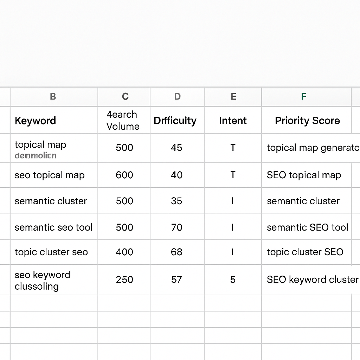Image resolution: width=360 pixels, height=360 pixels.
Task: Select the semantic seo tool cell
Action: [x=53, y=227]
